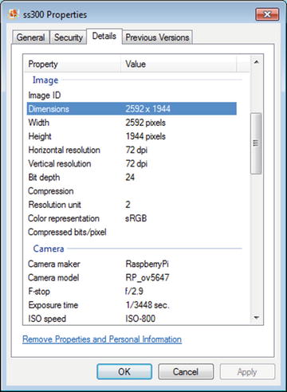
Task: Click the Bit depth value 24
Action: click(x=130, y=177)
